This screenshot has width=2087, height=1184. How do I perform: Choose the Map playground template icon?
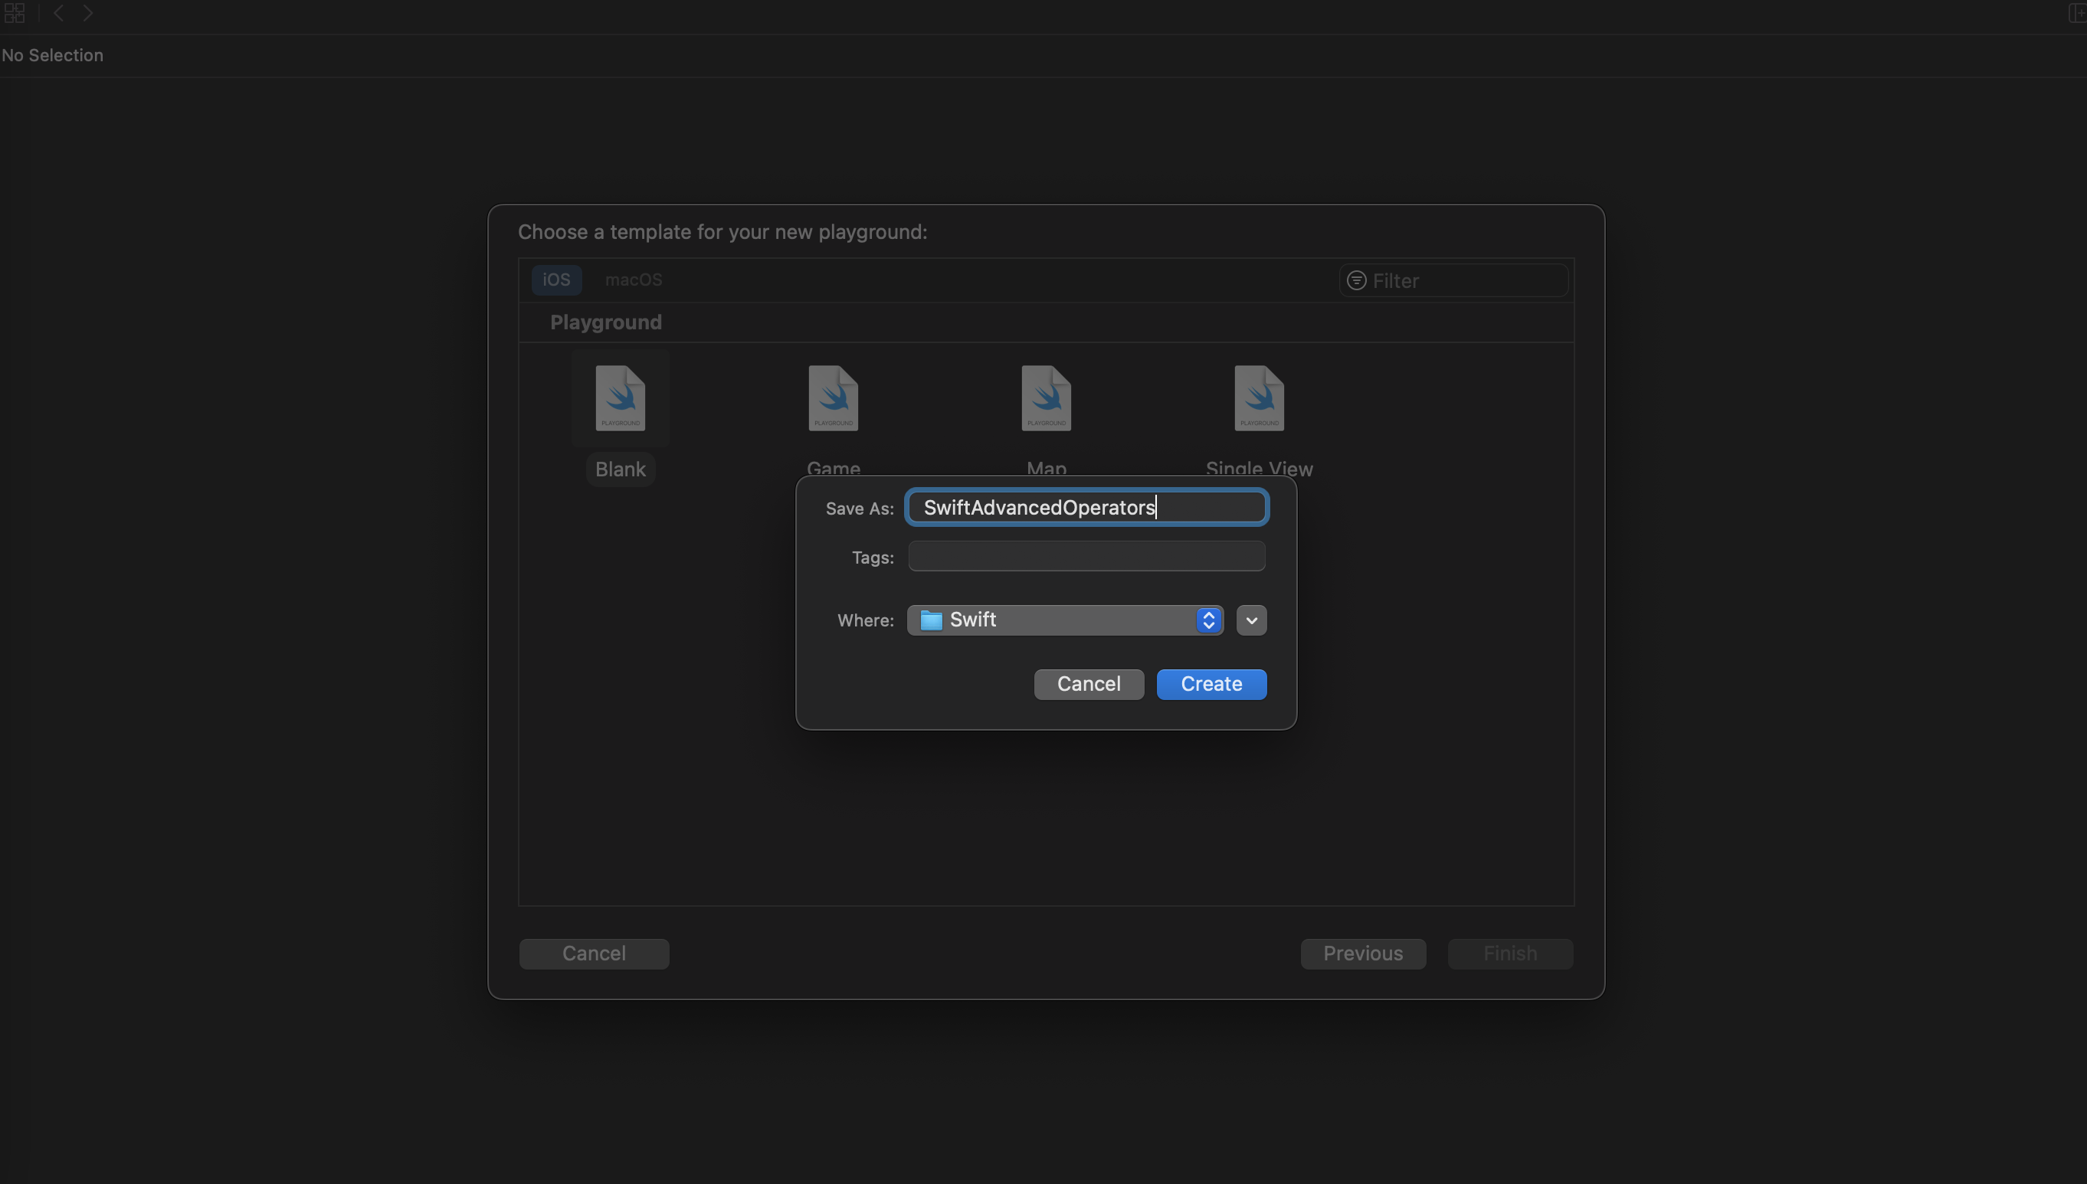(x=1046, y=397)
